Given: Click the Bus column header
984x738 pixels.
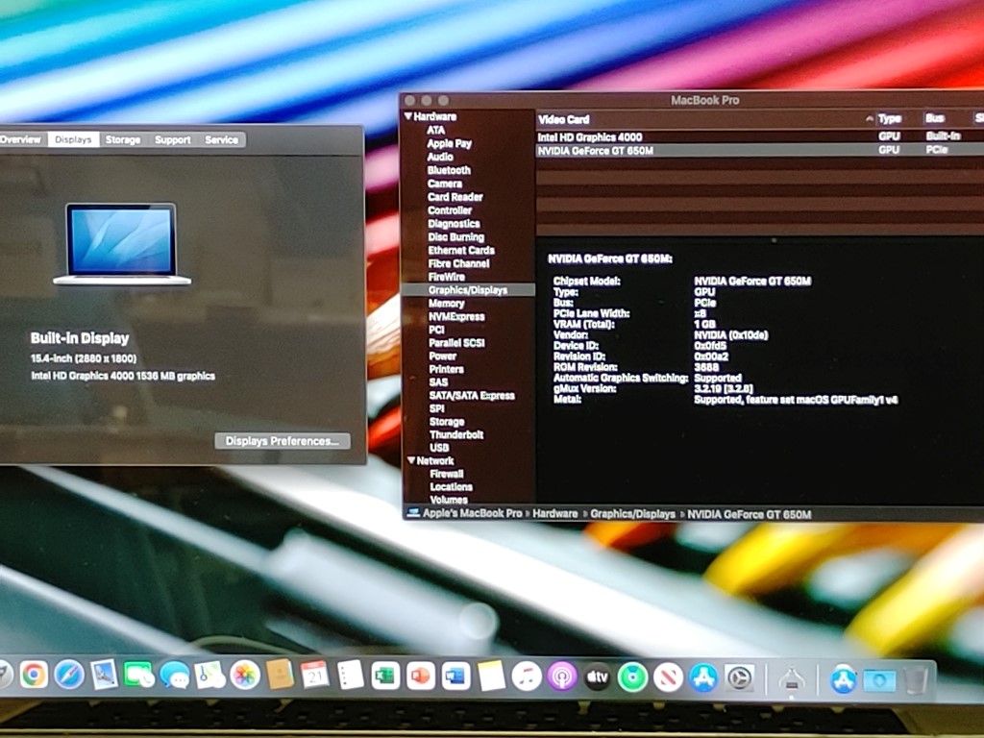Looking at the screenshot, I should pos(934,118).
